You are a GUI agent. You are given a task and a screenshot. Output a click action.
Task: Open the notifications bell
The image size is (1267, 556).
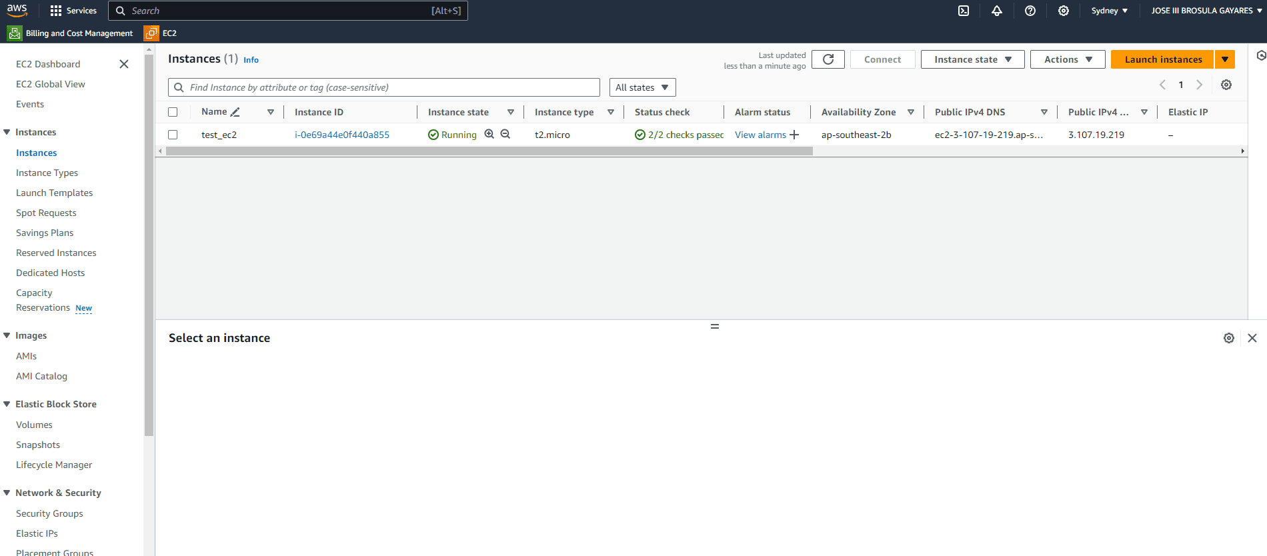[997, 11]
